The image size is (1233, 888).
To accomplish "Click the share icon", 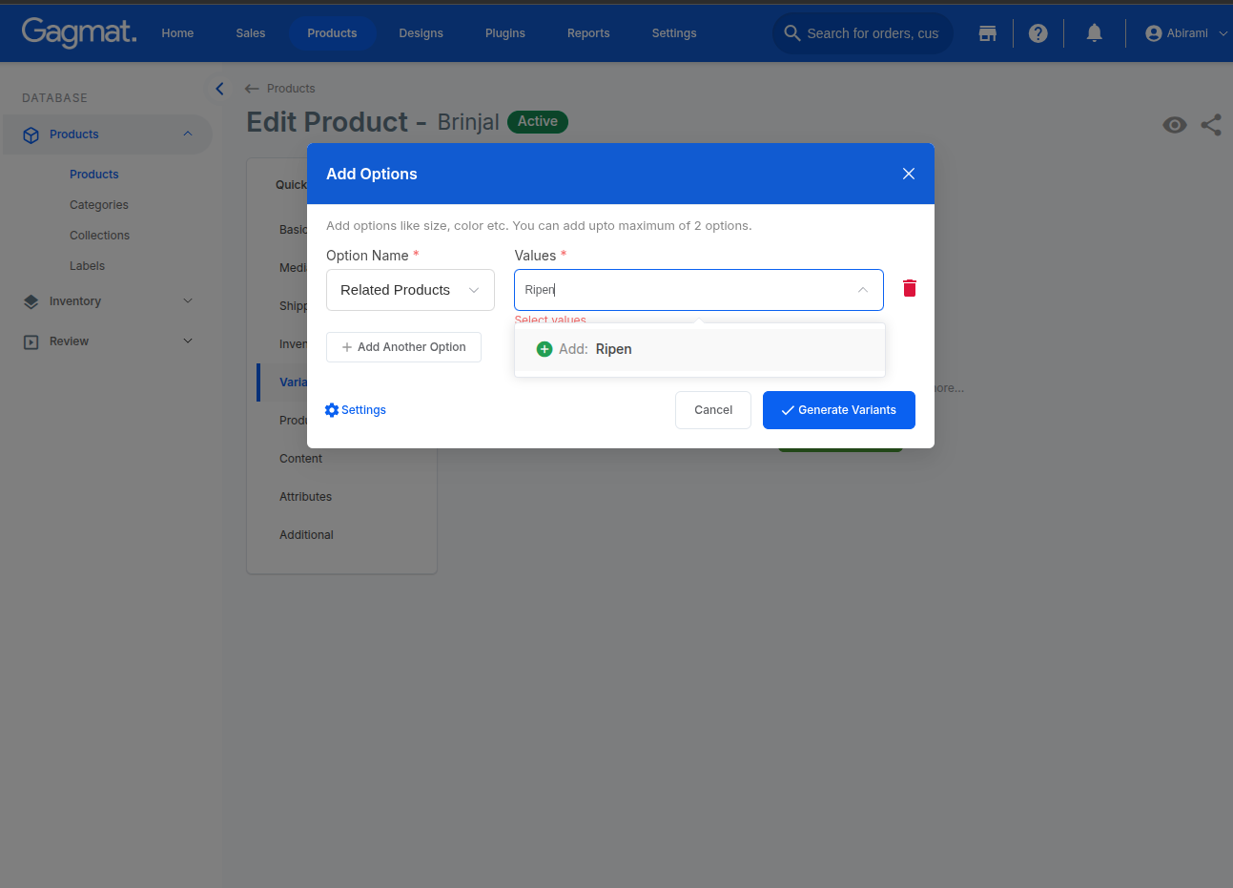I will tap(1211, 125).
